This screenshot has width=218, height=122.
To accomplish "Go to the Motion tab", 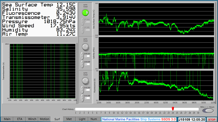I will [44, 119].
